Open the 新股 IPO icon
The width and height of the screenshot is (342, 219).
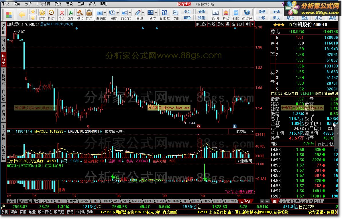click(236, 13)
